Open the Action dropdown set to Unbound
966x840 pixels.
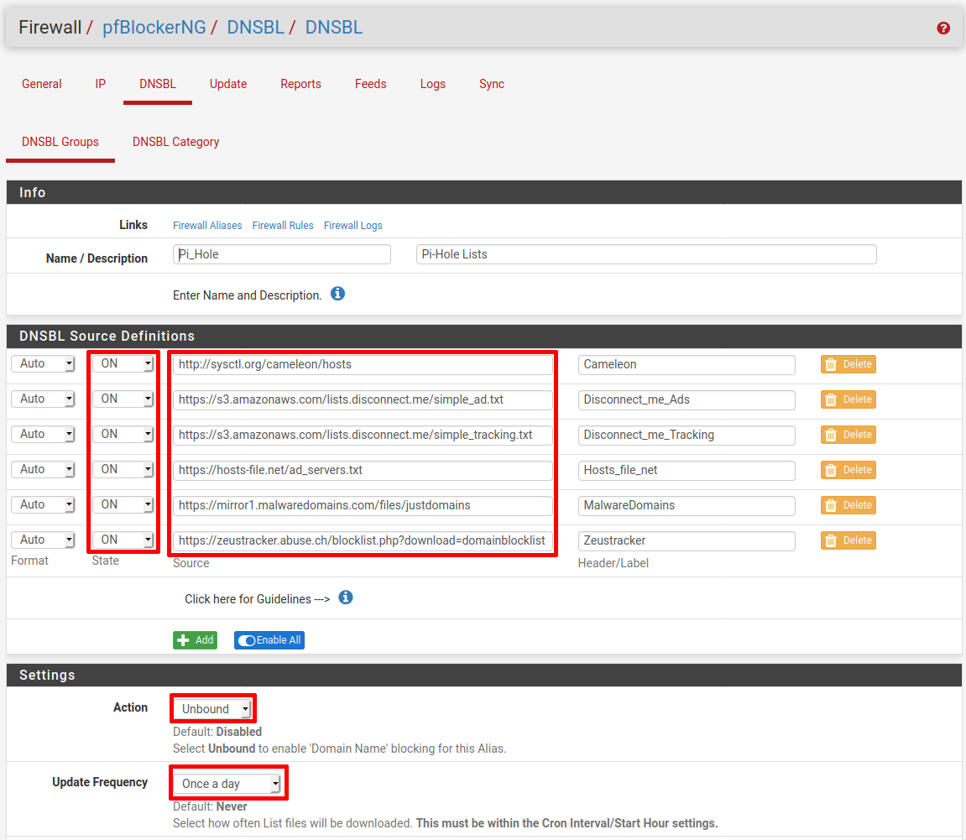(x=212, y=709)
